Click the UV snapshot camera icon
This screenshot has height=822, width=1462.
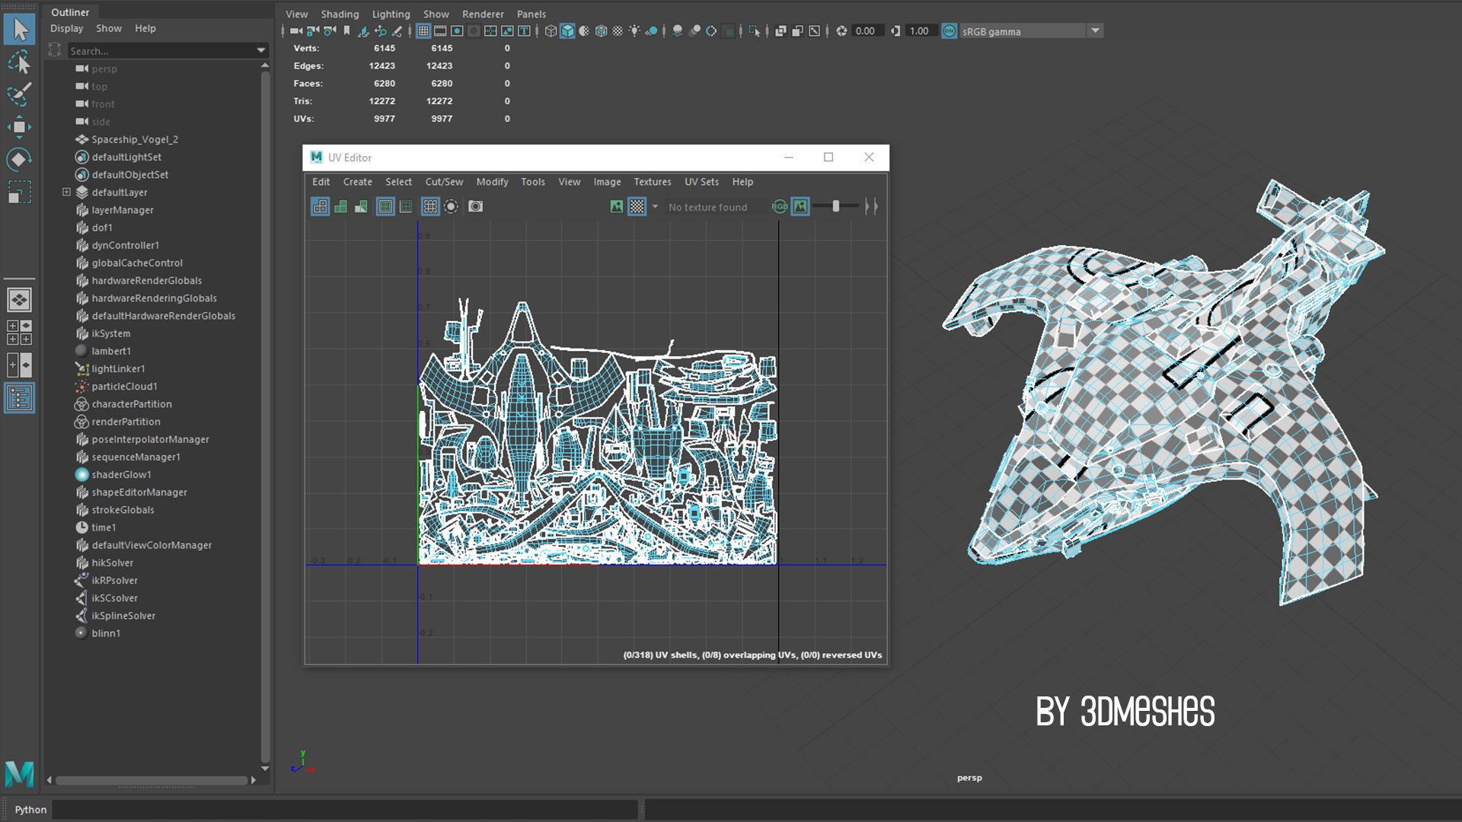(475, 206)
